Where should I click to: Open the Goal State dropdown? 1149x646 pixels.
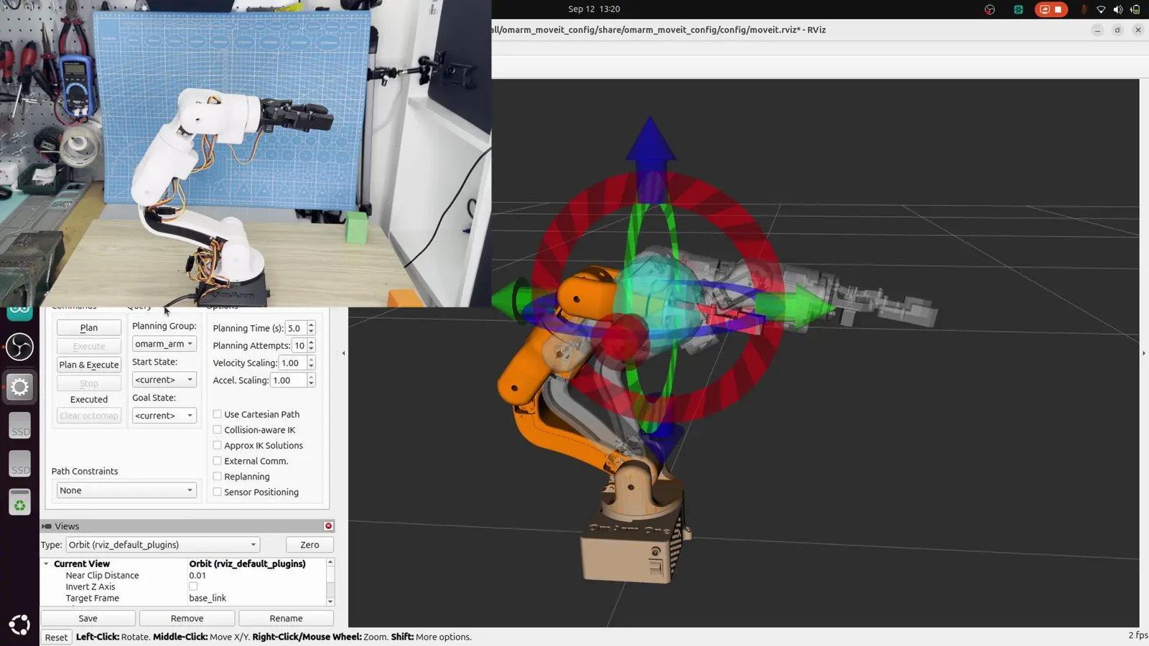(164, 416)
